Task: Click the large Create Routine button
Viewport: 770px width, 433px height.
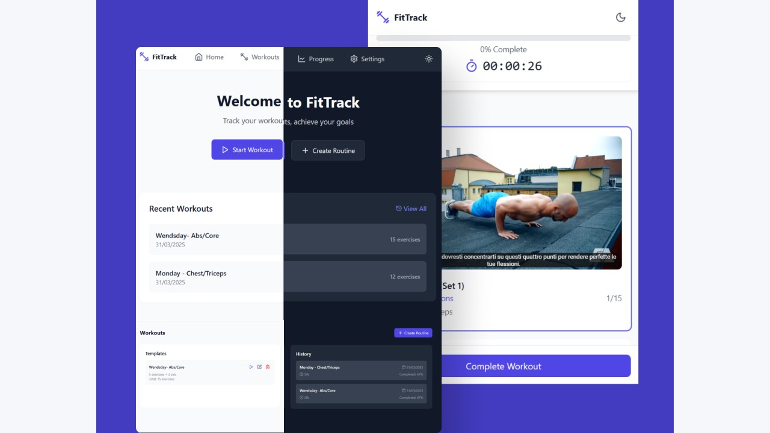Action: [x=328, y=150]
